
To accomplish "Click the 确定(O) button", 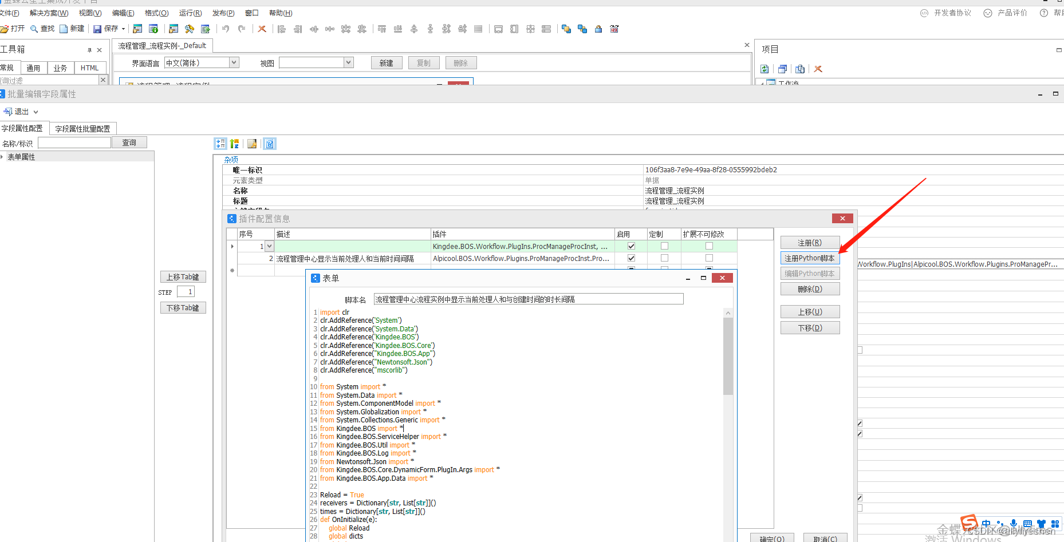I will point(771,538).
